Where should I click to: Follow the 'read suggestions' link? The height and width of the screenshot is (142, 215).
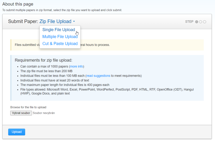pos(98,76)
